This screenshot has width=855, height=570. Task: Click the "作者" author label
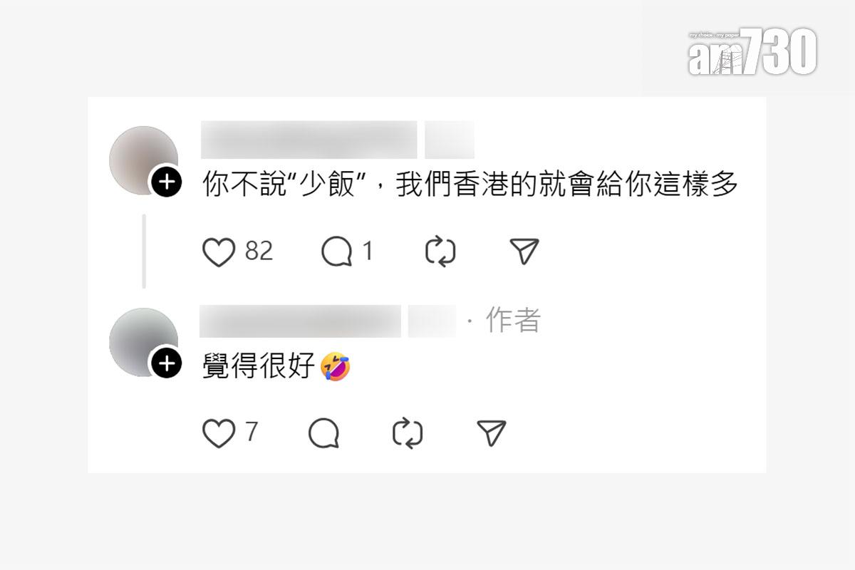(x=513, y=321)
